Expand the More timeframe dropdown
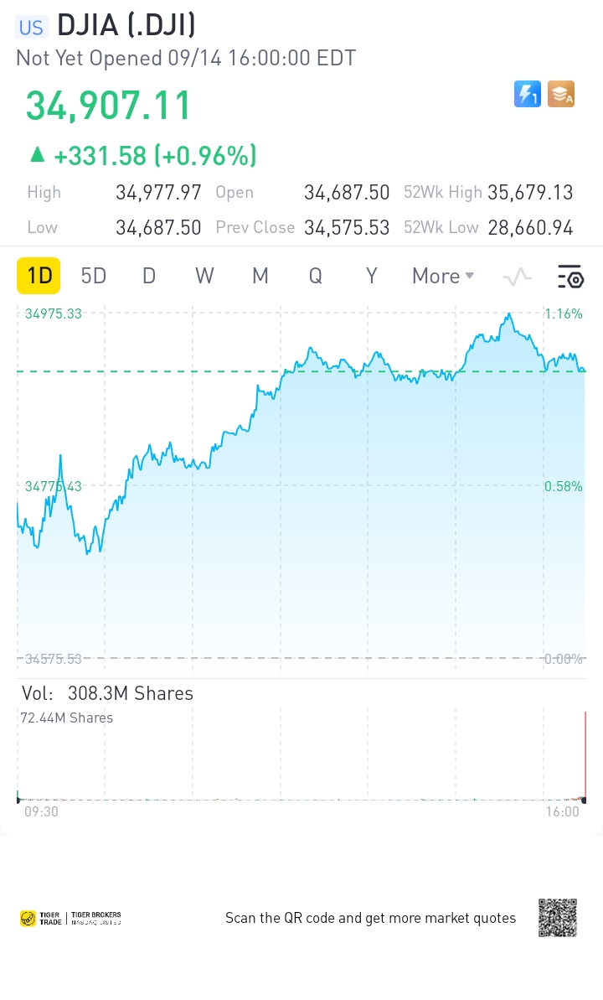Image resolution: width=603 pixels, height=1000 pixels. [443, 276]
